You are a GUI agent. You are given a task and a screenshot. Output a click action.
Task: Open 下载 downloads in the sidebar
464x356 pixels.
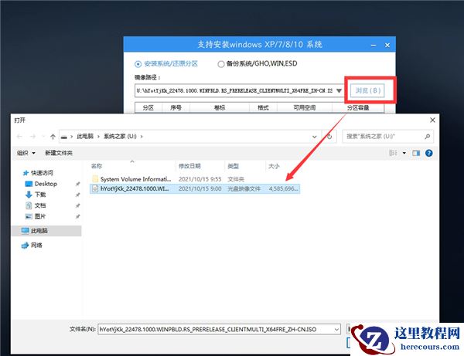coord(36,195)
